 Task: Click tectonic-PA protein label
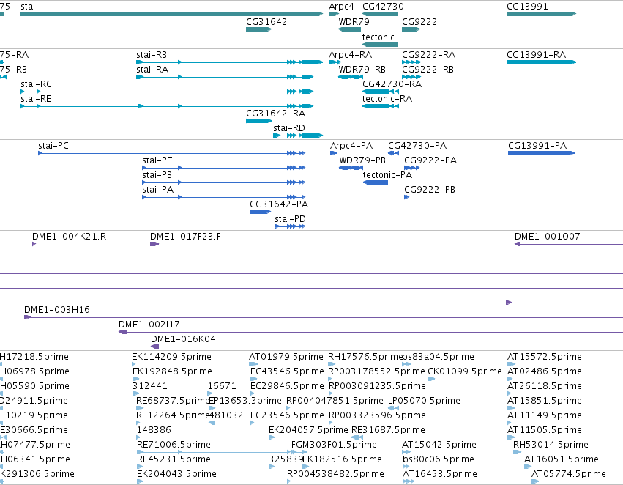tap(387, 175)
